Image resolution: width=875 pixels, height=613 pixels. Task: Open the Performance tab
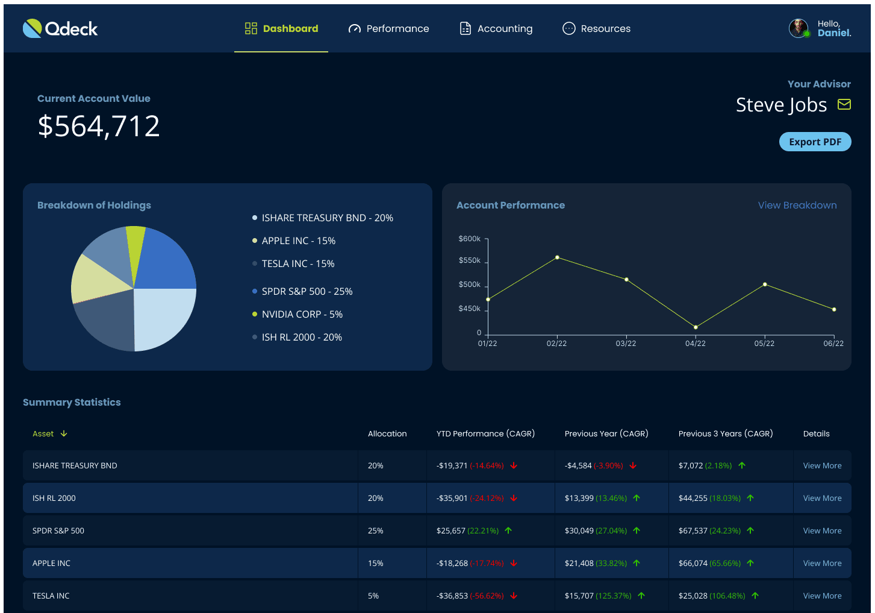point(388,28)
